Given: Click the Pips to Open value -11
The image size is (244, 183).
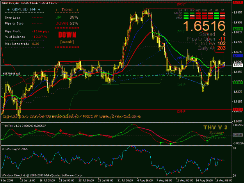Looking at the screenshot, I should coord(222,39).
